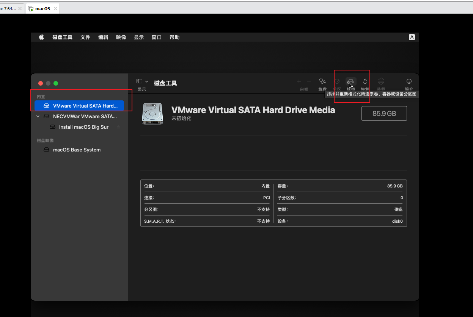Open the 编辑 menu
The image size is (473, 317).
pos(103,37)
